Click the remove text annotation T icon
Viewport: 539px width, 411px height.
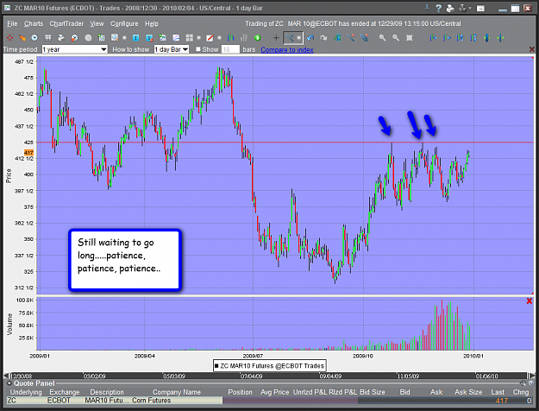[149, 38]
